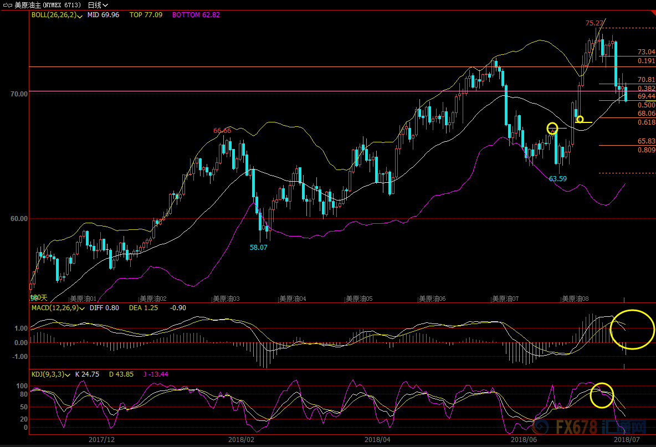Image resolution: width=656 pixels, height=447 pixels.
Task: Click the 69.44 Fibonacci level label
Action: click(647, 96)
